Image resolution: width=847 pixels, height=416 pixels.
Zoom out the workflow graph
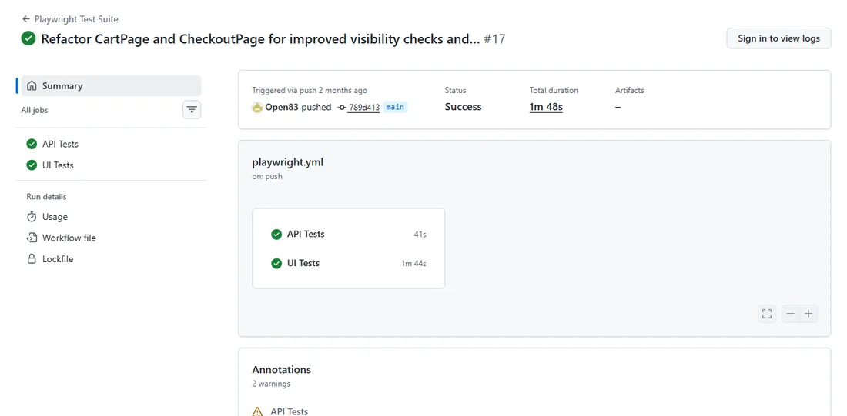click(791, 314)
